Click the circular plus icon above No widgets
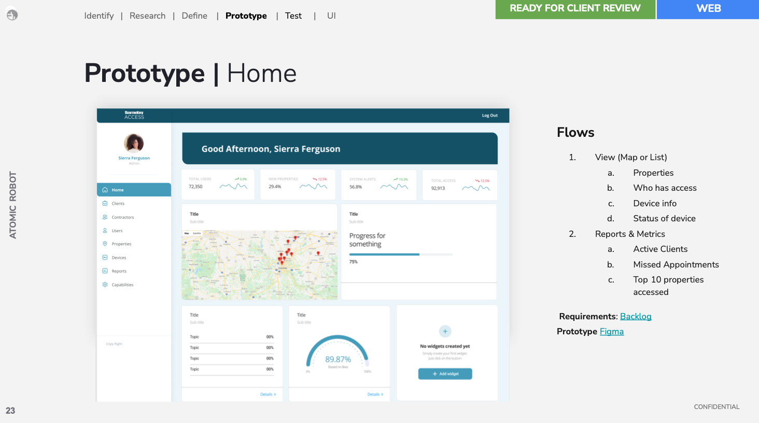759x423 pixels. (445, 331)
